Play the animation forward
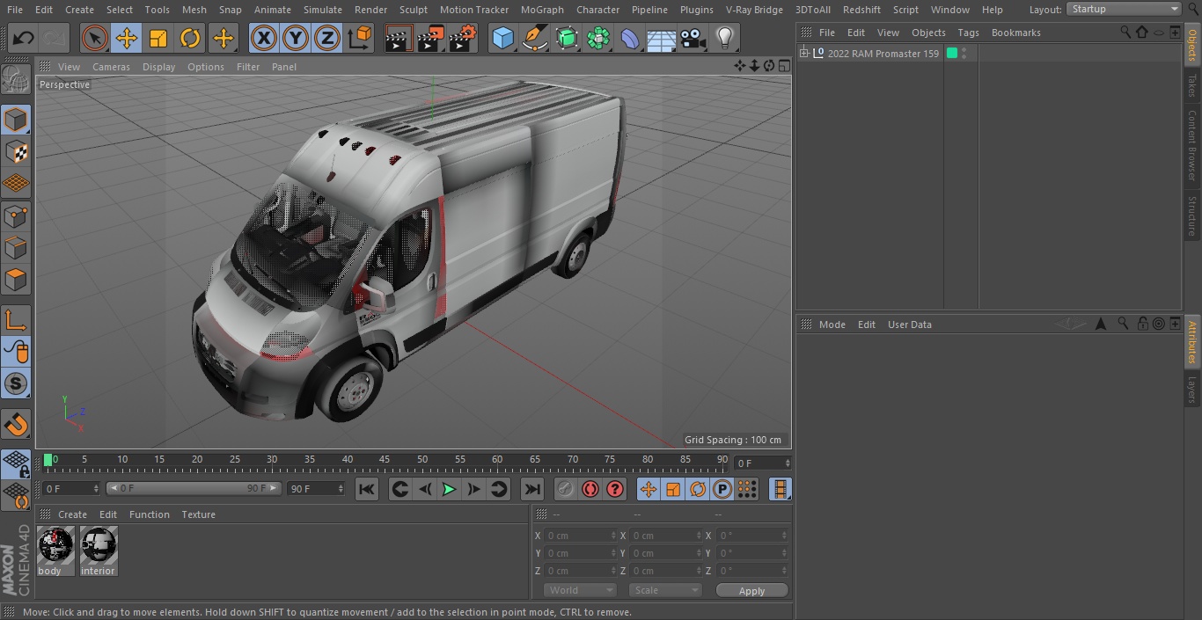 [x=449, y=490]
